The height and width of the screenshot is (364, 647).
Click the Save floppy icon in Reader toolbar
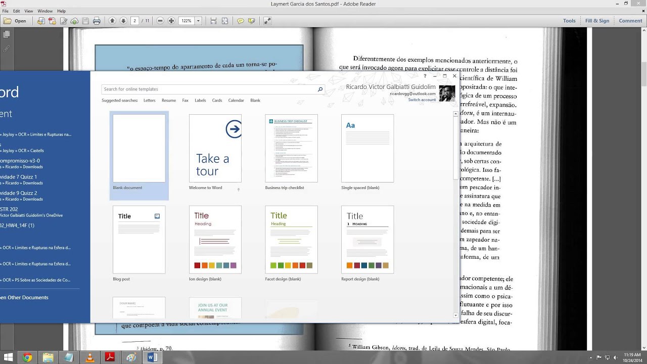[x=85, y=21]
